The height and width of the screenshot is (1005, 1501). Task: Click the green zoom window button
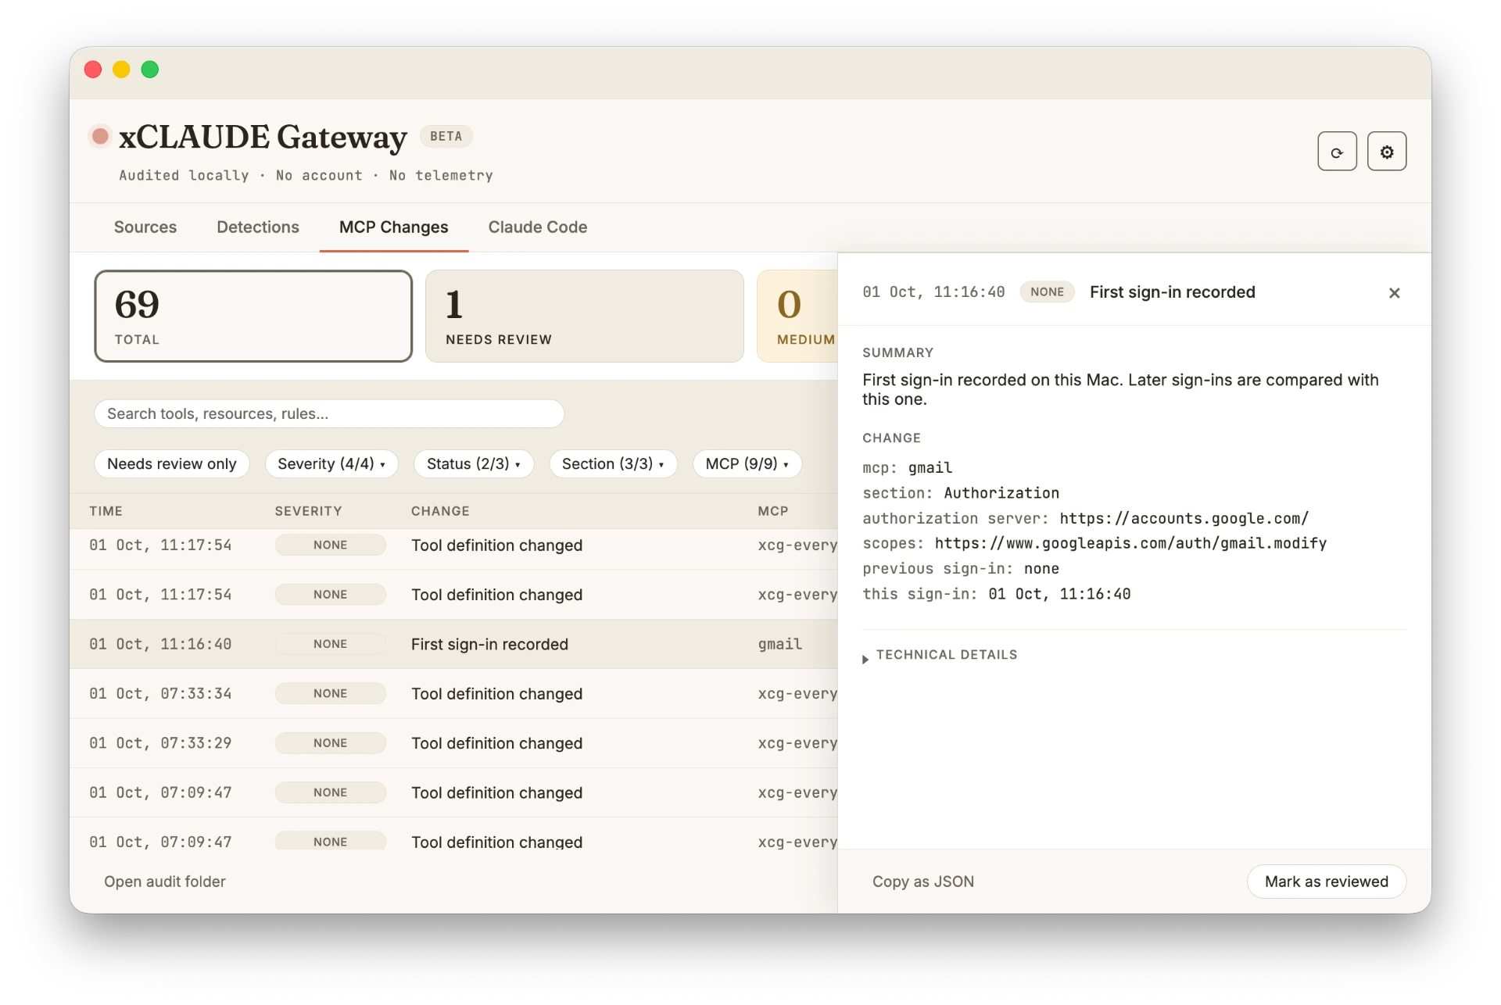click(150, 70)
